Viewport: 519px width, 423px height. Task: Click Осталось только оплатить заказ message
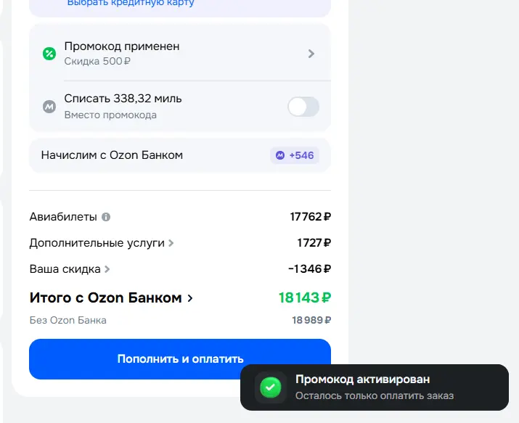375,396
